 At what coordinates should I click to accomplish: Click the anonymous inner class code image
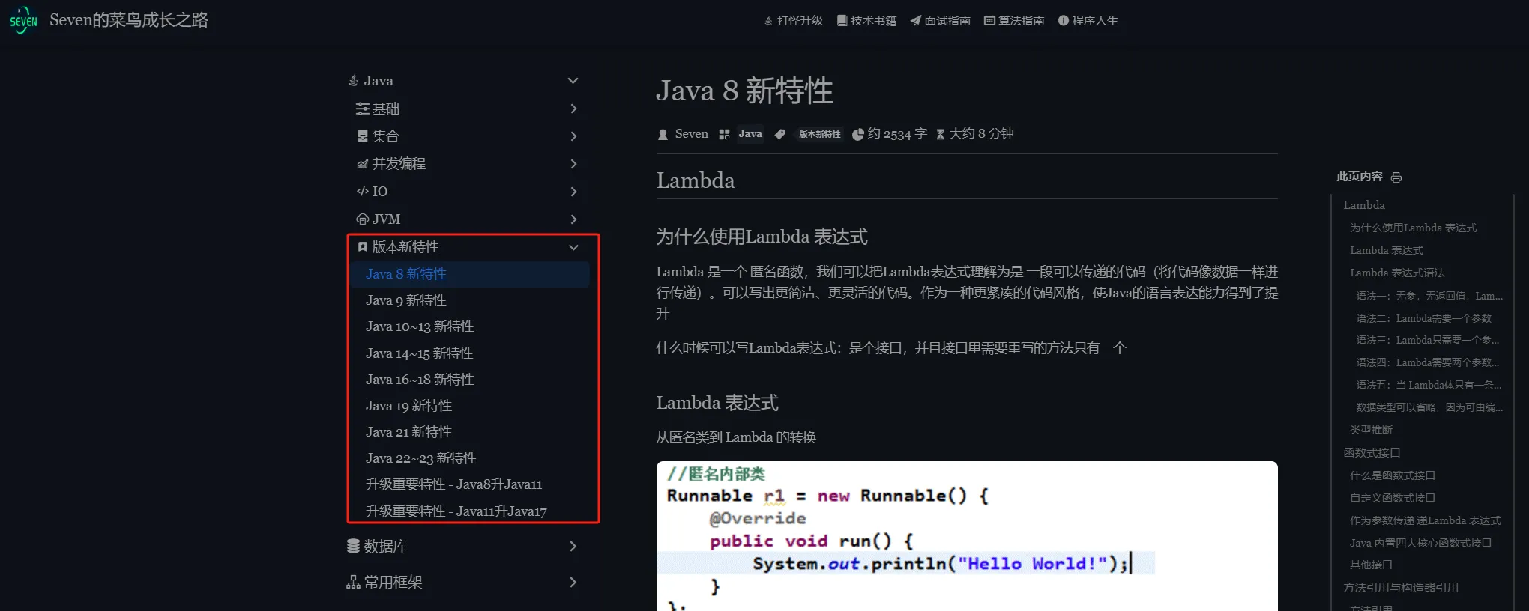point(967,535)
